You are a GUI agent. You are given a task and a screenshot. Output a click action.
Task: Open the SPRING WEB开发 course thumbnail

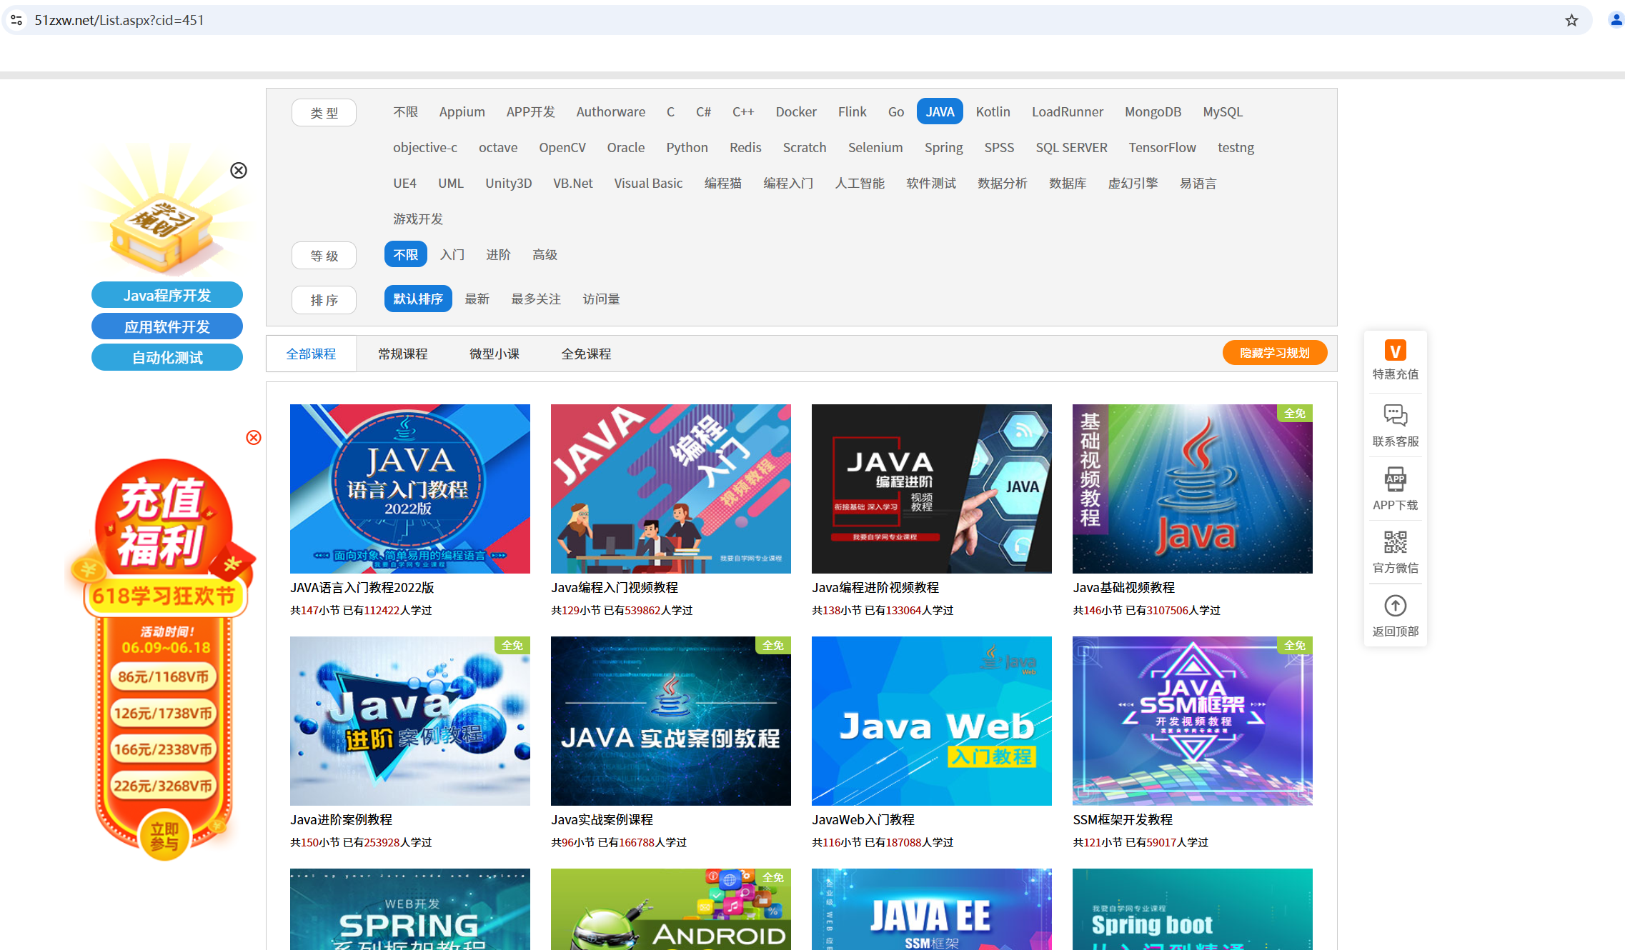tap(410, 909)
